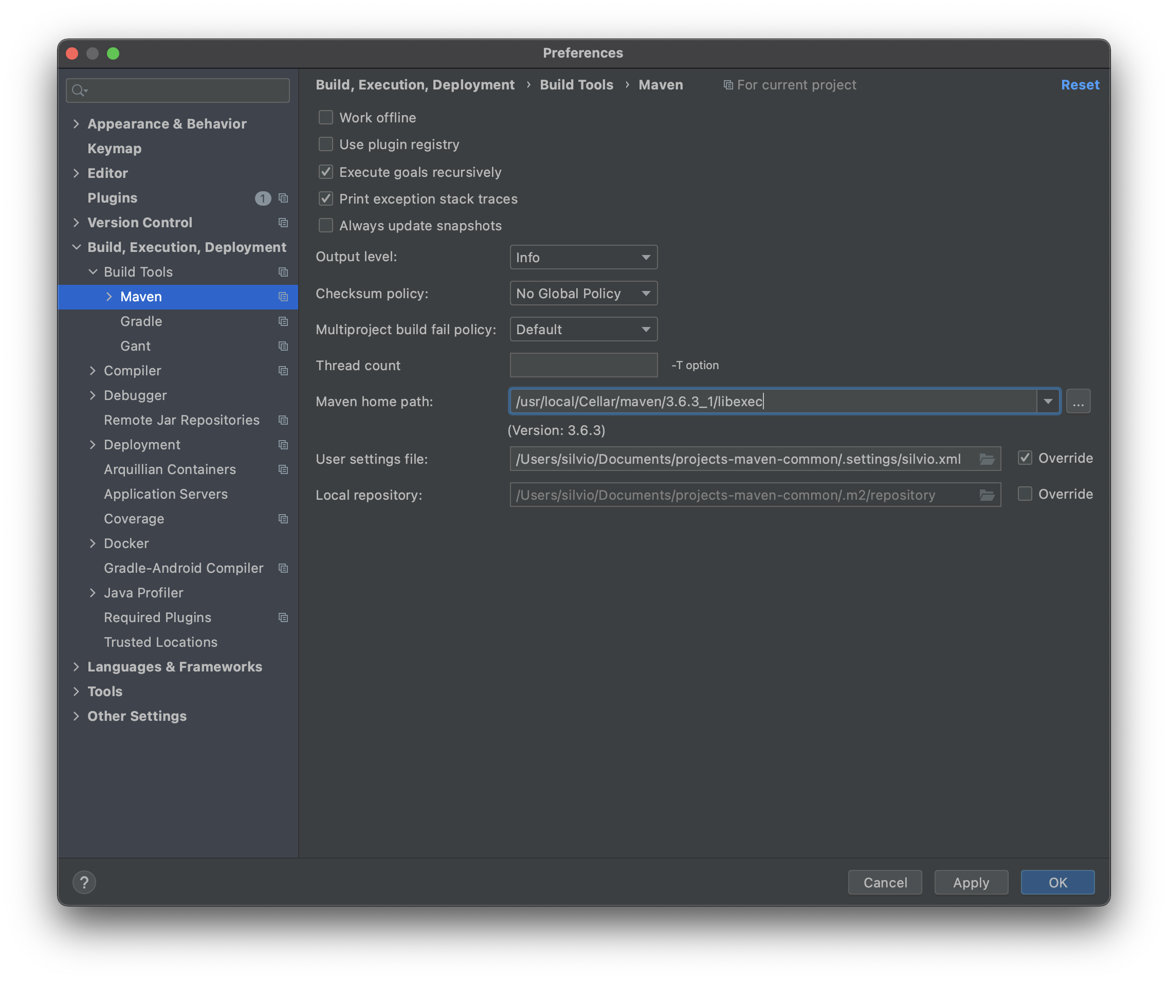Open the Keymap settings page
This screenshot has width=1168, height=982.
pyautogui.click(x=114, y=149)
